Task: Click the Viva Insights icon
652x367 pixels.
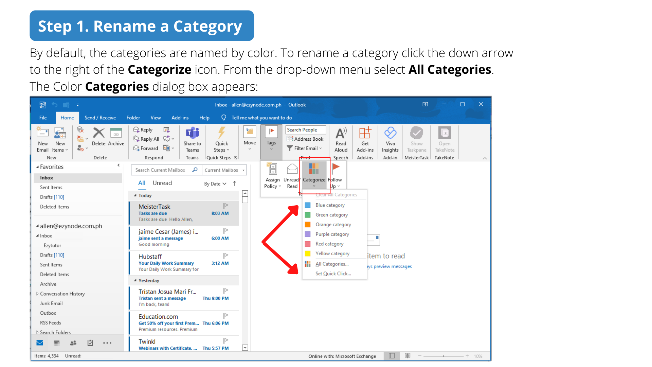Action: click(x=390, y=133)
